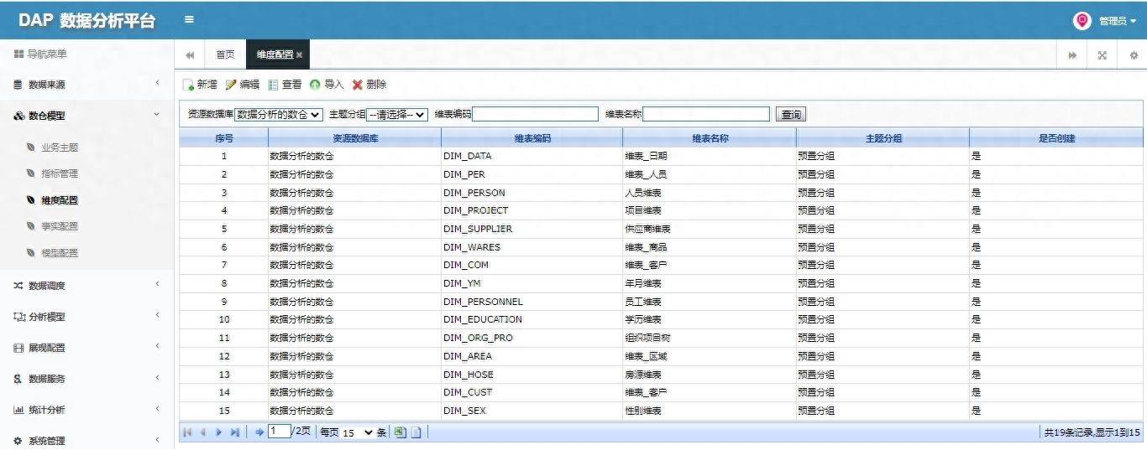
Task: Expand the 分析模型 menu
Action: click(x=87, y=317)
